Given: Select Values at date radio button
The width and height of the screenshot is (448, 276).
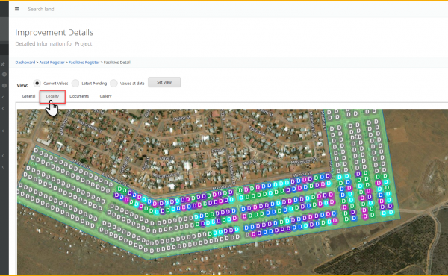Looking at the screenshot, I should point(113,83).
